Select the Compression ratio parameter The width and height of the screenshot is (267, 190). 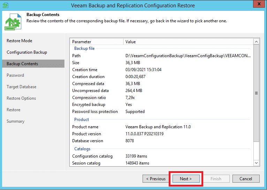pyautogui.click(x=89, y=98)
